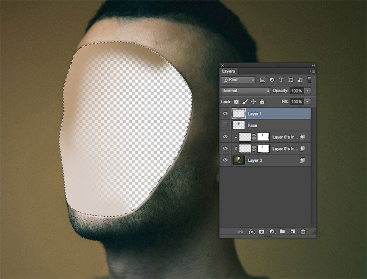Open the Layers panel flyout menu

[313, 71]
